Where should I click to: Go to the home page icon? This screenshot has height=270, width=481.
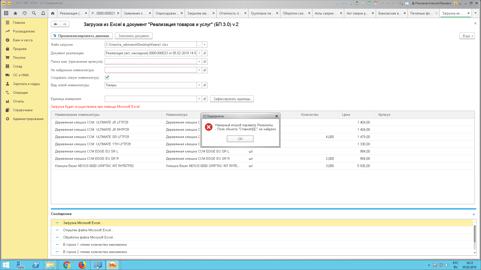point(53,13)
